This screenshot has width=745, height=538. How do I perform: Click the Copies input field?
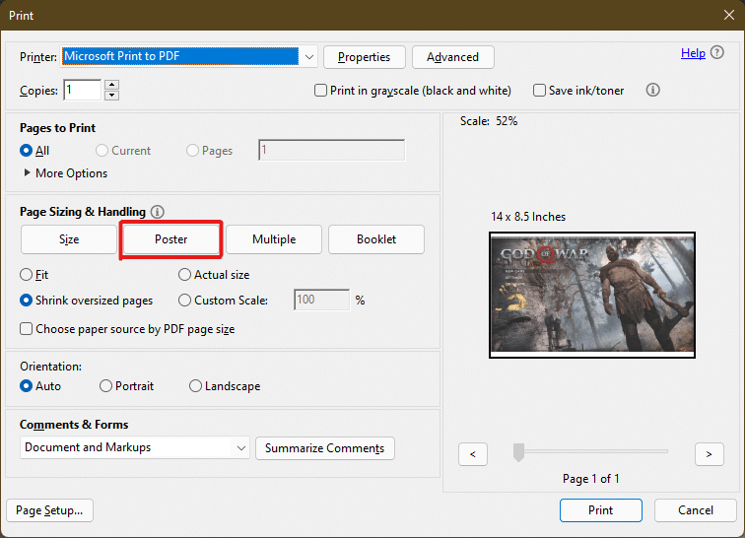click(83, 90)
